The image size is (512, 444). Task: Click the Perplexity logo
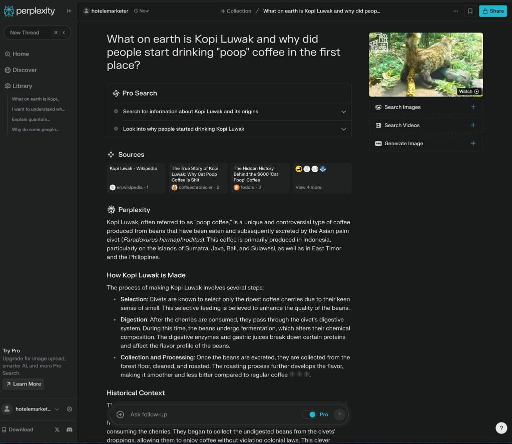[x=30, y=11]
